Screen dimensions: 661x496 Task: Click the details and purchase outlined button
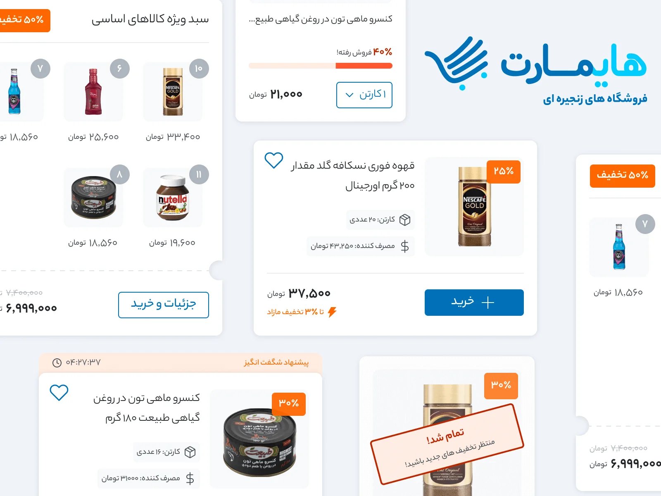(x=163, y=305)
